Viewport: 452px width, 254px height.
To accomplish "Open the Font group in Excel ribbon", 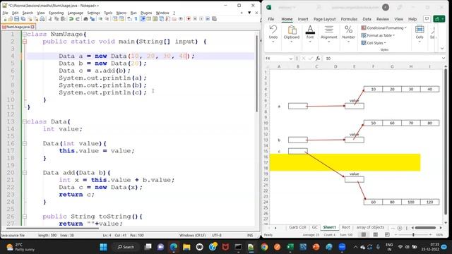I will pos(310,34).
